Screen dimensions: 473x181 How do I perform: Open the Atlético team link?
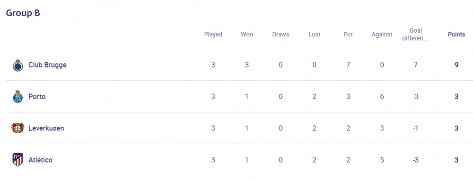pos(40,160)
